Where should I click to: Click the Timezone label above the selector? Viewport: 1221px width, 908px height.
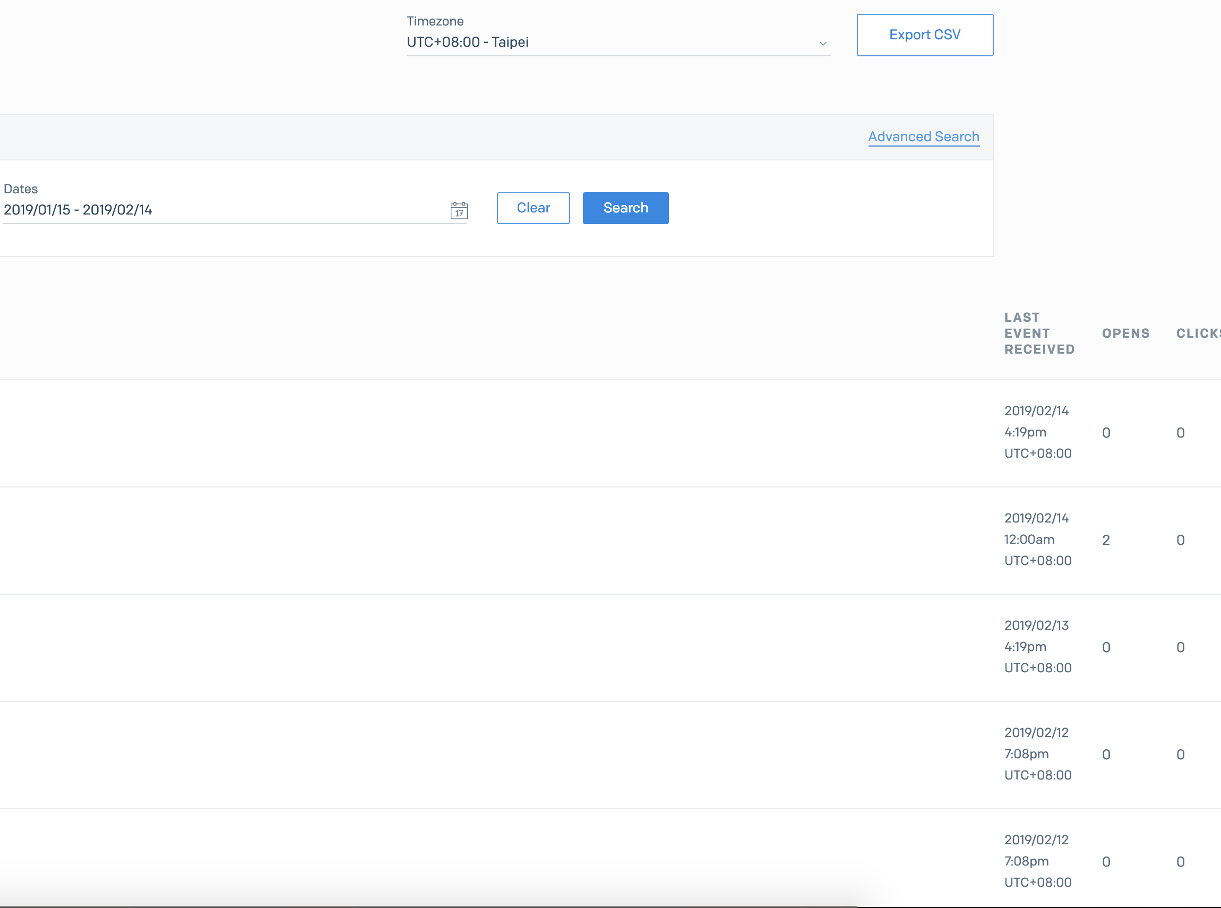click(x=435, y=21)
